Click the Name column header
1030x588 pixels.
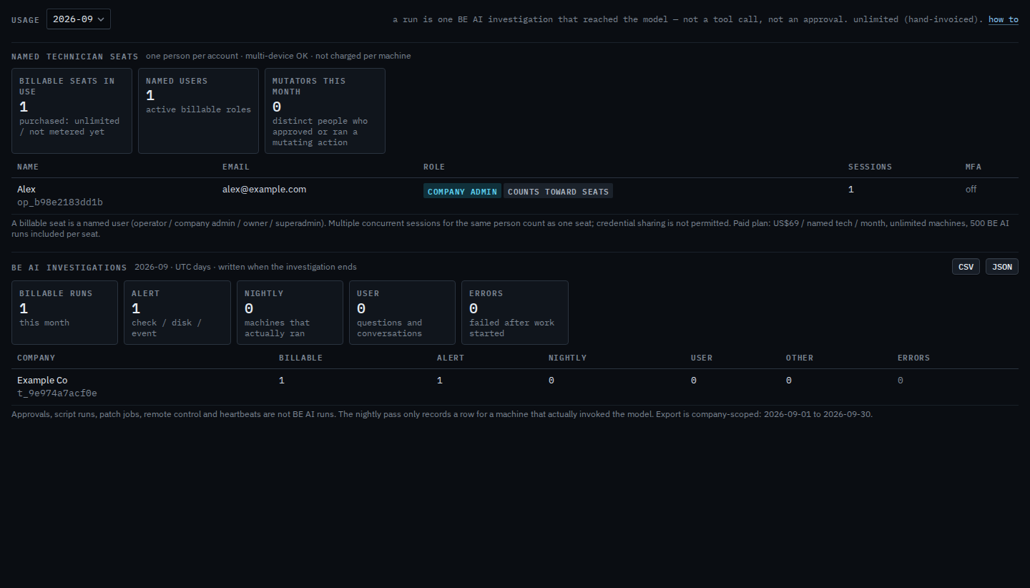(x=28, y=167)
